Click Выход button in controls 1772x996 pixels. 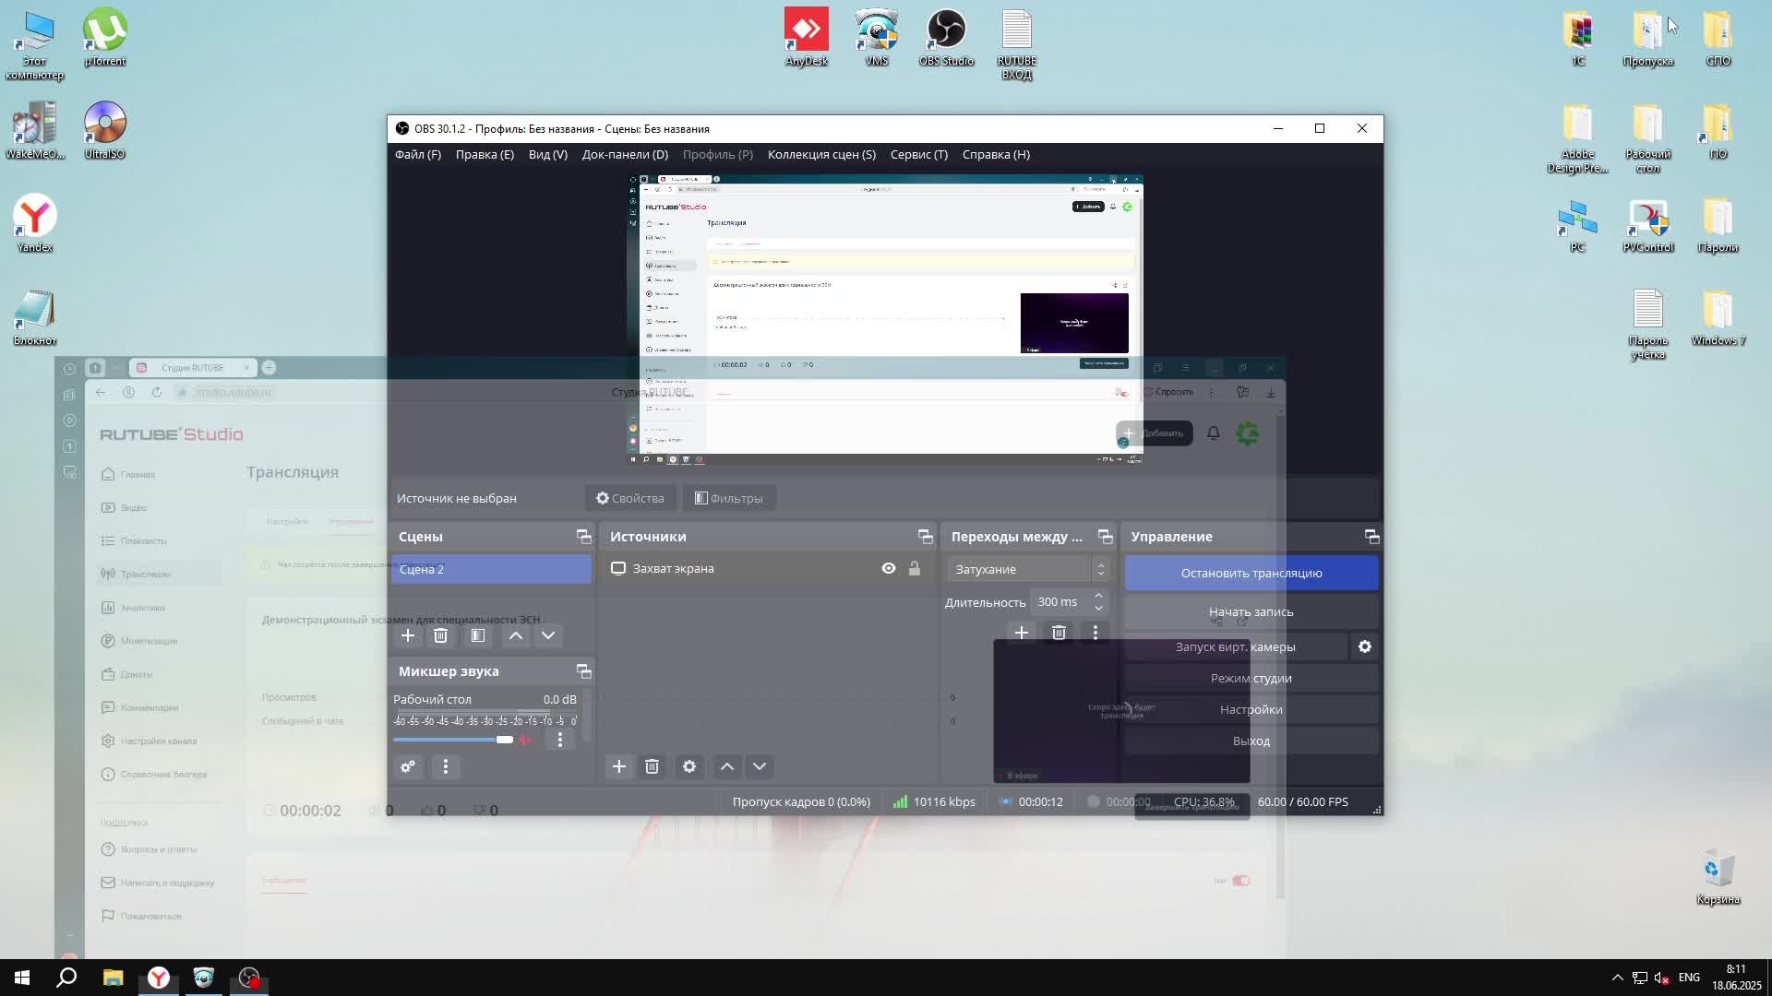(x=1251, y=741)
